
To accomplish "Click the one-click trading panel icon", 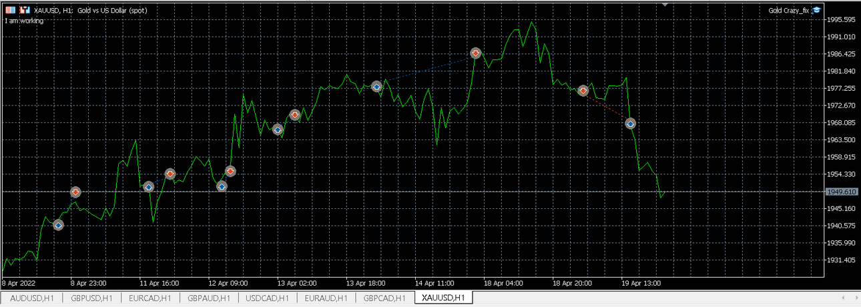I will click(x=10, y=11).
